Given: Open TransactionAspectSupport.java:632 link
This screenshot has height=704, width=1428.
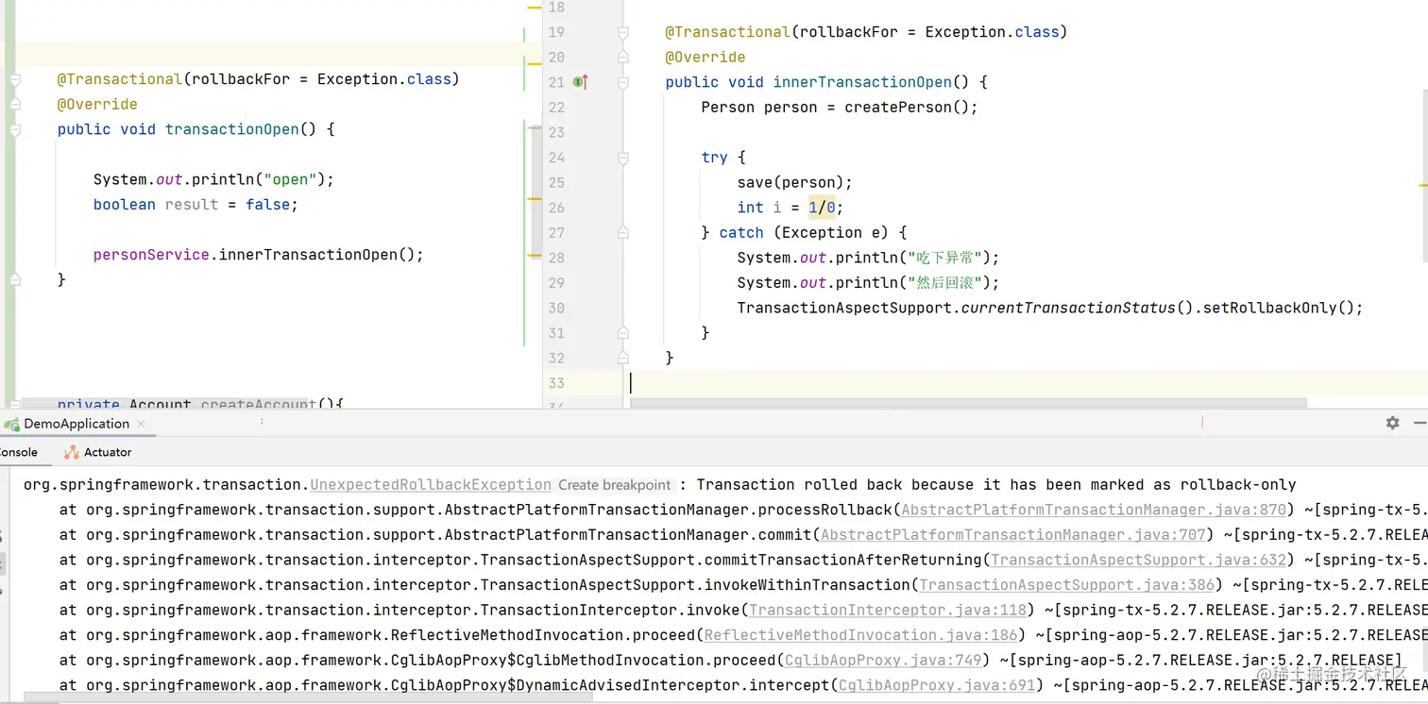Looking at the screenshot, I should coord(1139,560).
